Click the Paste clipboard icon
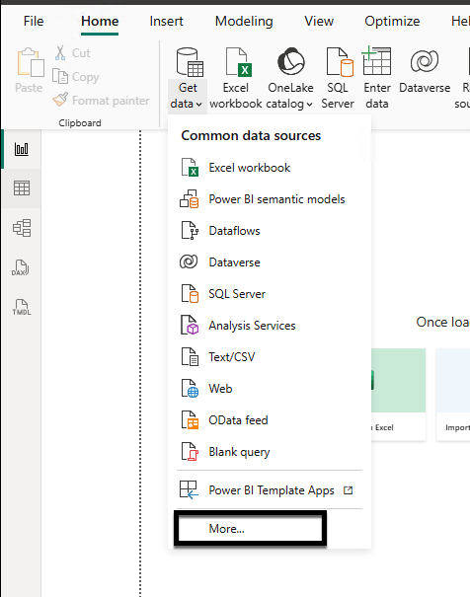The height and width of the screenshot is (597, 470). [30, 62]
